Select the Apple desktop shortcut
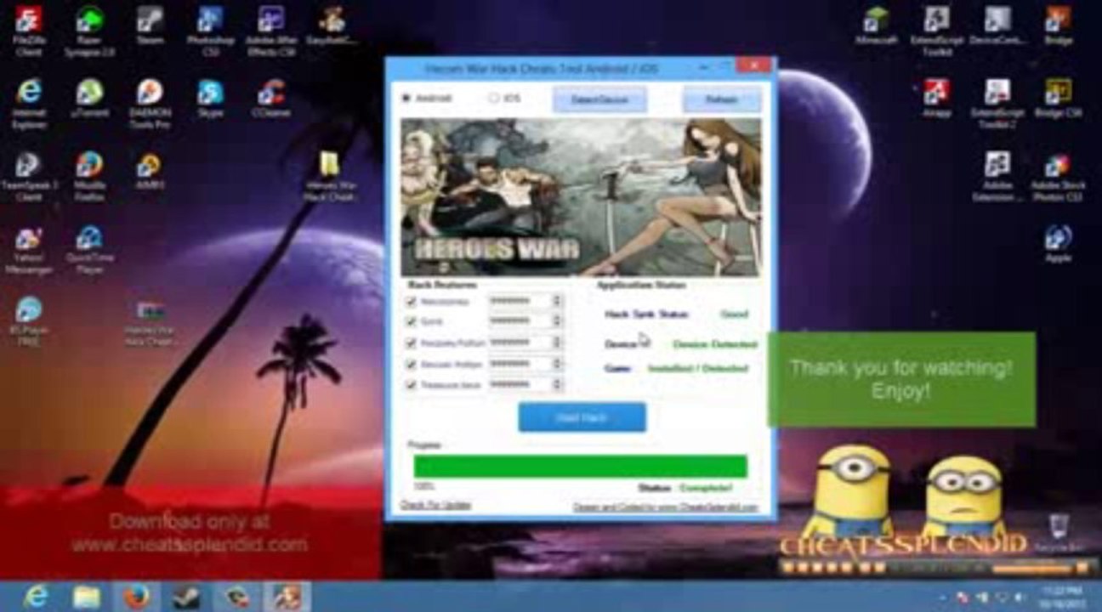This screenshot has height=612, width=1102. point(1058,243)
